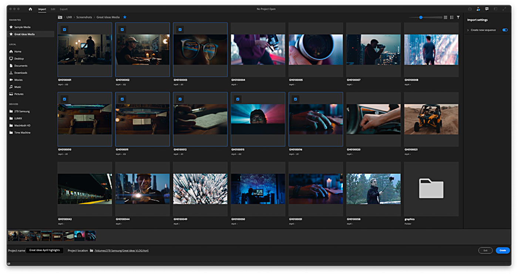This screenshot has height=274, width=518.
Task: Switch to the Export tab
Action: tap(64, 9)
